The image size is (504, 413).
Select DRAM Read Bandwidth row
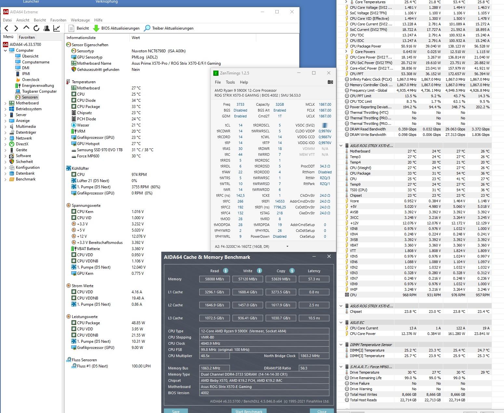coord(418,129)
